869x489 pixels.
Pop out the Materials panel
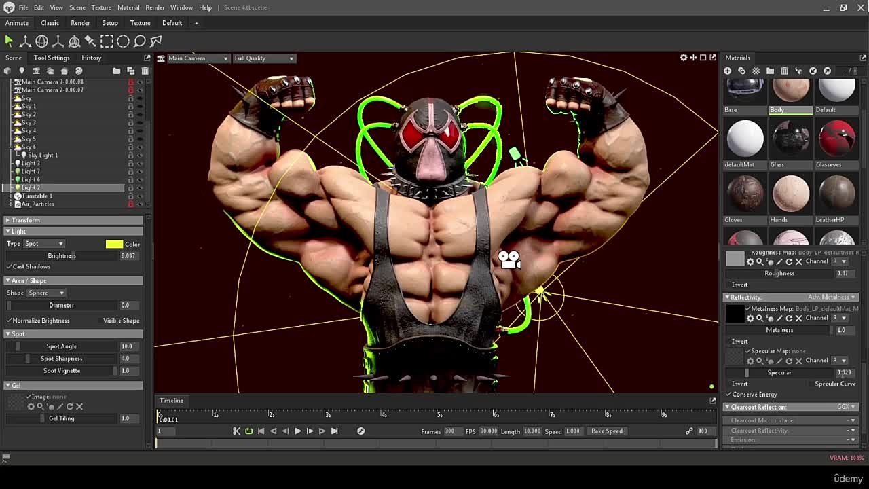863,58
